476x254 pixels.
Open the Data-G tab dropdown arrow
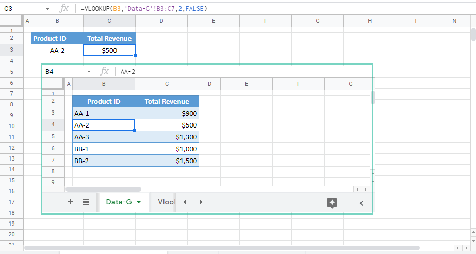coord(139,203)
